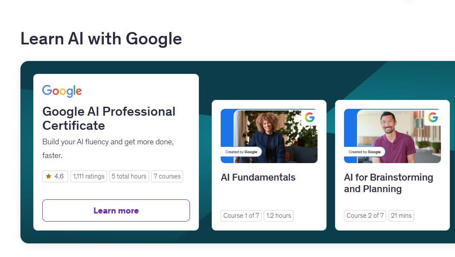
Task: Click the star rating icon beside 4.6
Action: pyautogui.click(x=49, y=176)
